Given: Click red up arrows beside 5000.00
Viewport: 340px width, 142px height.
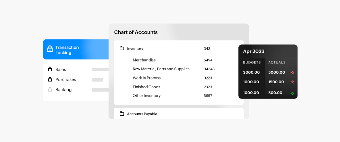Looking at the screenshot, I should coord(292,72).
